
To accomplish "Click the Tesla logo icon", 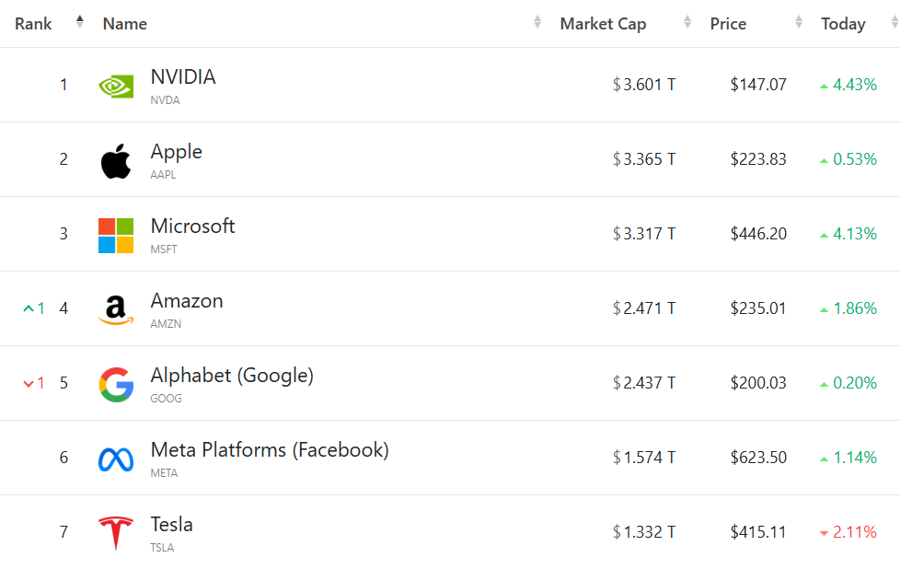I will 116,533.
